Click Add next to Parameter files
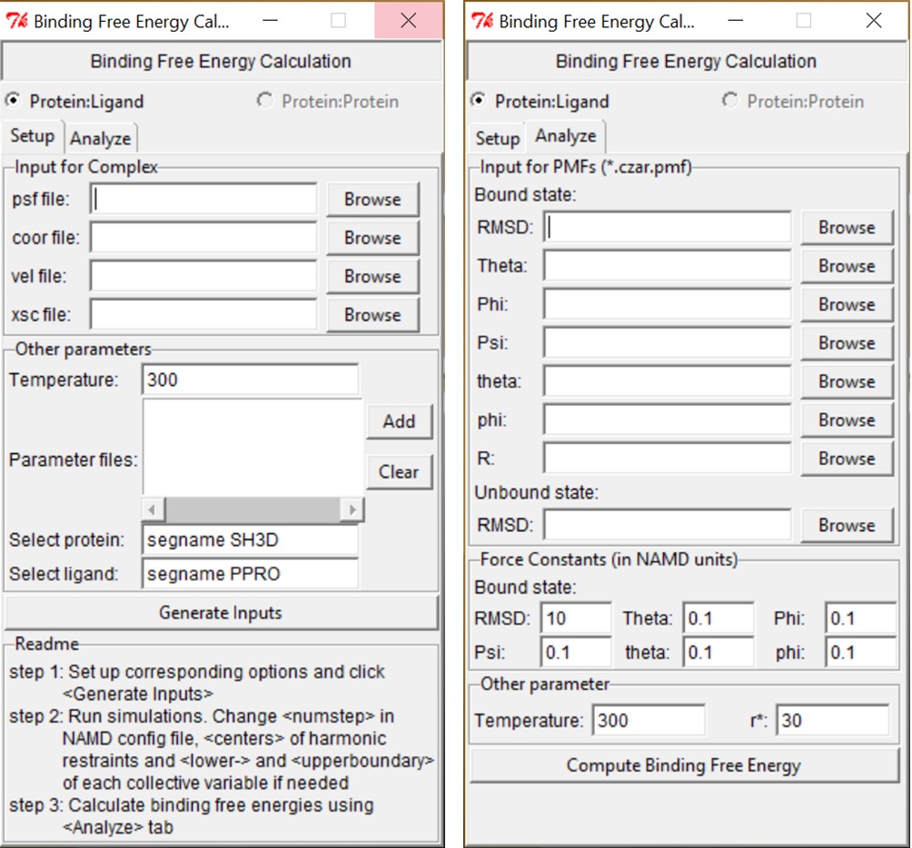Screen dimensions: 912x848 (398, 422)
